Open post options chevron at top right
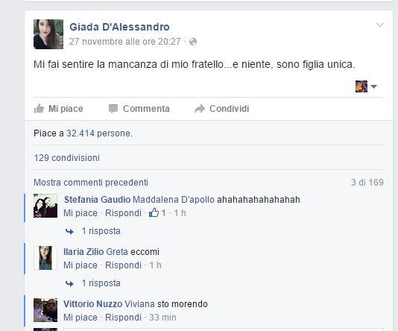Screen dimensions: 398x331 pyautogui.click(x=380, y=25)
